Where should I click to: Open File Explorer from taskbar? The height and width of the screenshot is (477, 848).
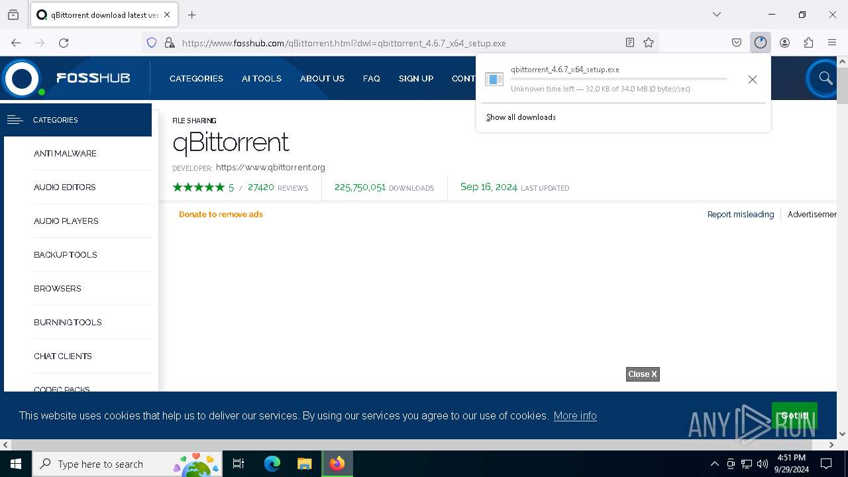[x=304, y=464]
